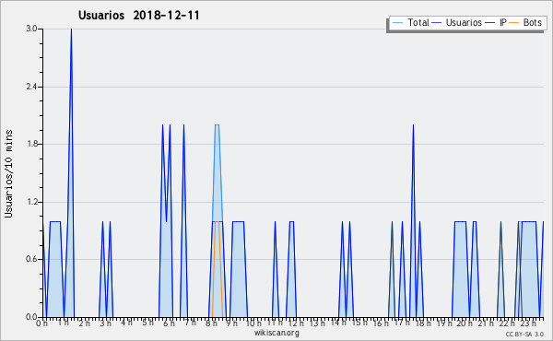Click the x-axis label "4 h"

click(x=126, y=323)
